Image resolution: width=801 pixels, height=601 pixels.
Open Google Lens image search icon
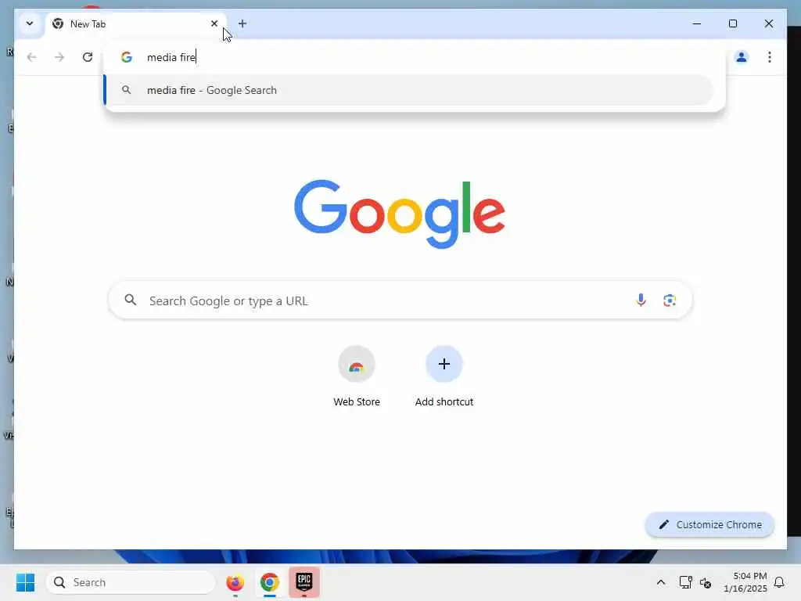coord(670,300)
